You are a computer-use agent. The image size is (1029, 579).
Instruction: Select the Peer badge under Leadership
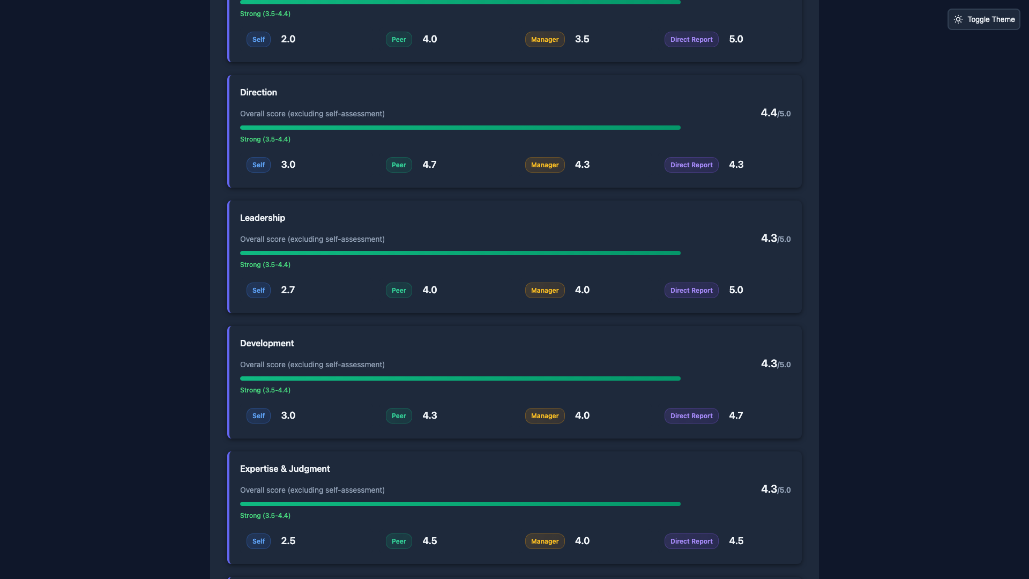[x=398, y=290]
